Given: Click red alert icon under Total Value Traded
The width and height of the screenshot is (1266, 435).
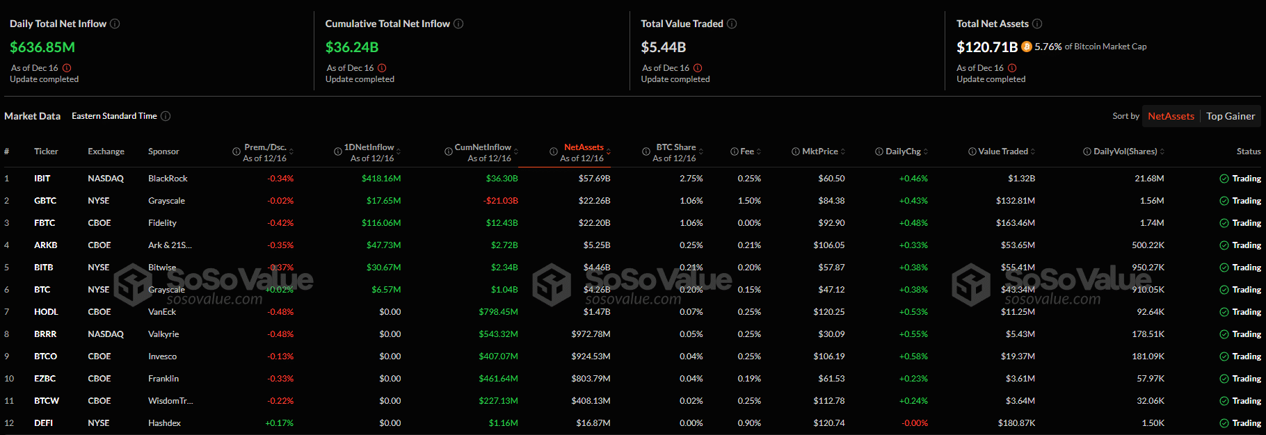Looking at the screenshot, I should 698,68.
